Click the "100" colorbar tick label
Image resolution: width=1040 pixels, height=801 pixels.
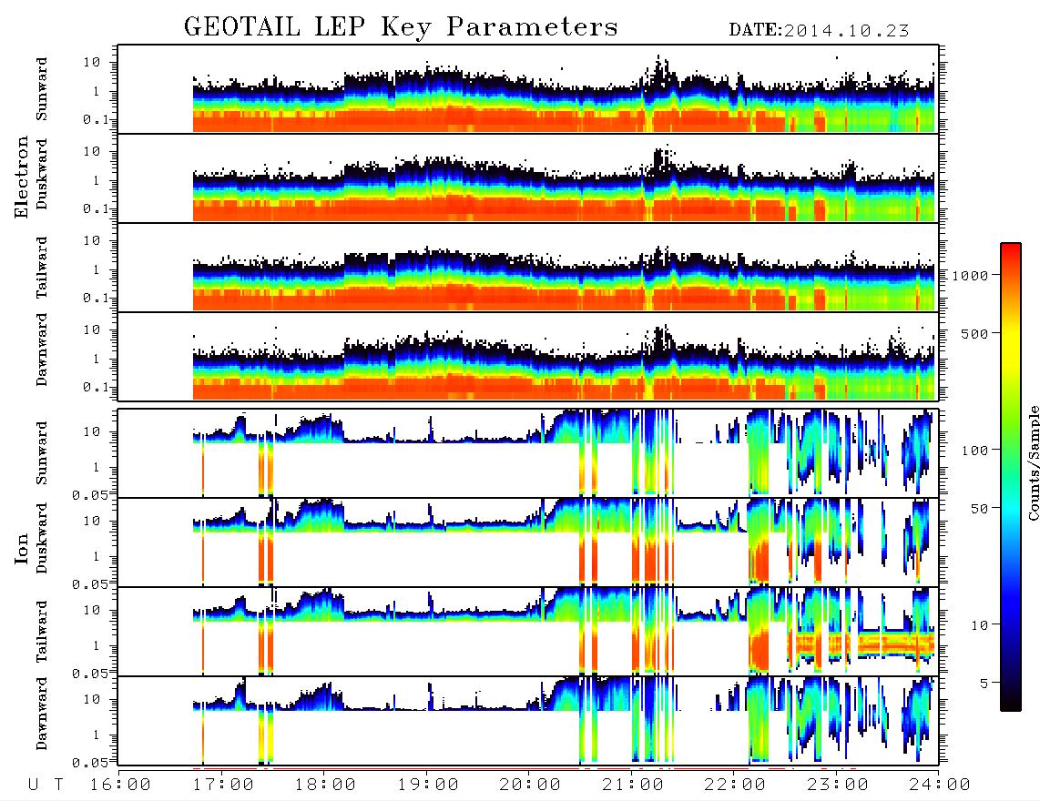tap(975, 451)
